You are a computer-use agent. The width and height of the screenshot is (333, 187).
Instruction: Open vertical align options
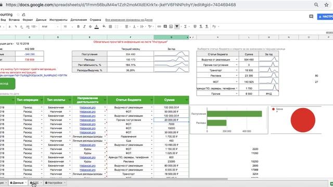point(134,26)
